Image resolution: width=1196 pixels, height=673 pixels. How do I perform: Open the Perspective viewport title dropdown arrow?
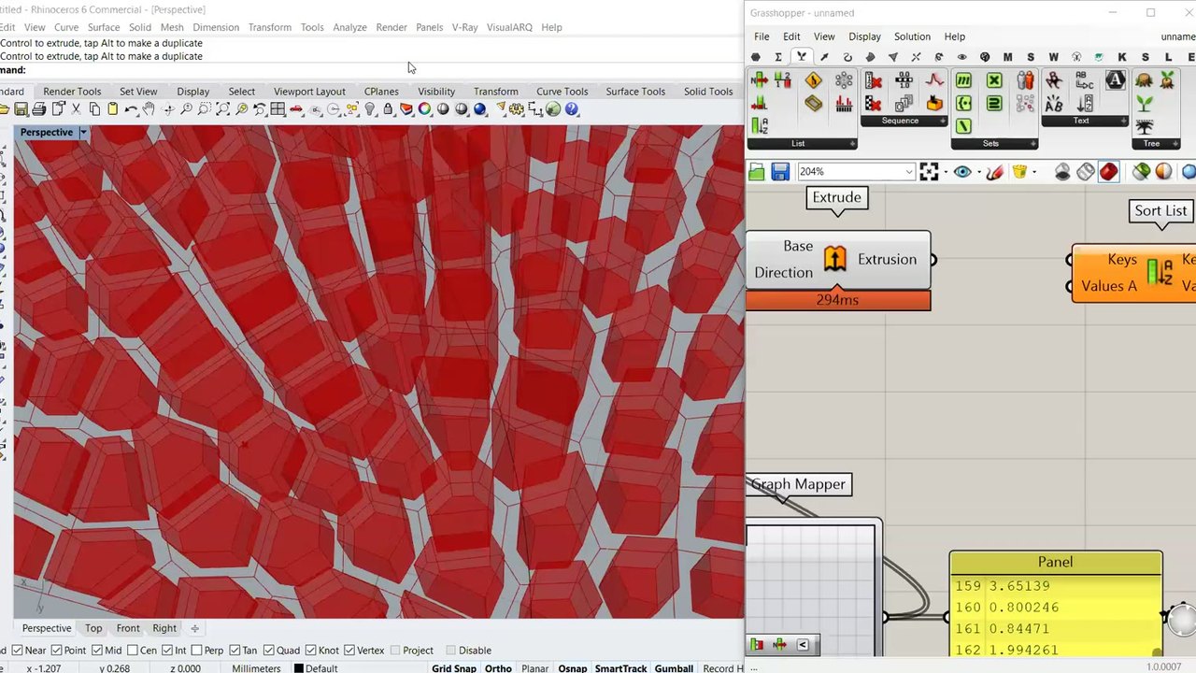[83, 133]
